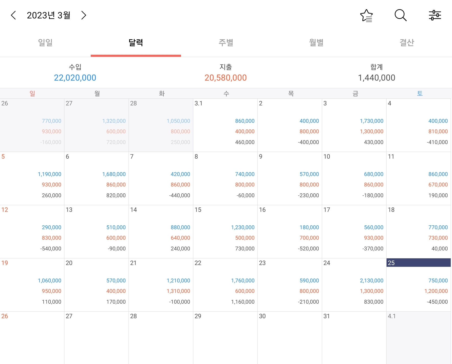Click income 1,230,000 on day 15
Screen dimensions: 452x364
243,227
